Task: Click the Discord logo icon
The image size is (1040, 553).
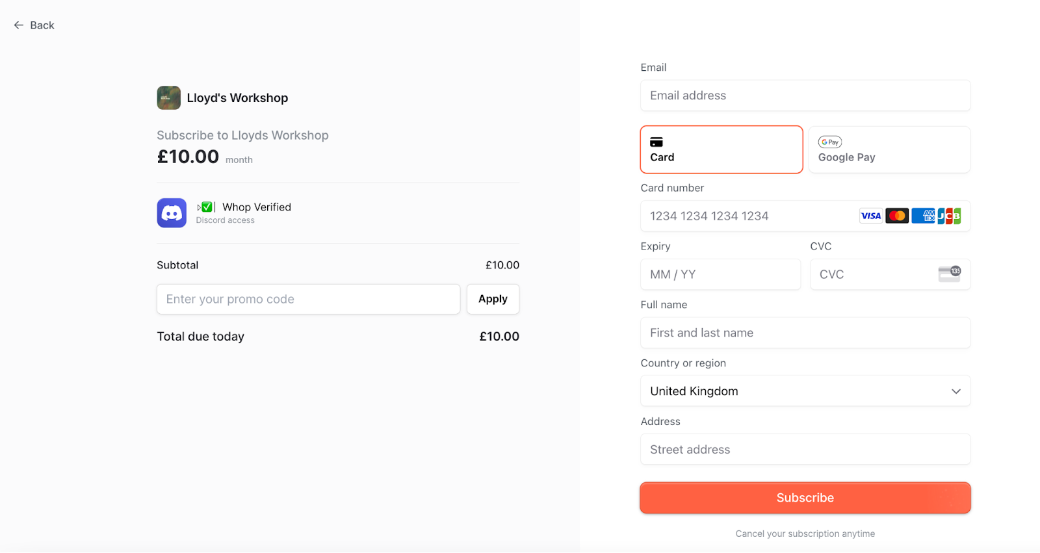Action: coord(172,213)
